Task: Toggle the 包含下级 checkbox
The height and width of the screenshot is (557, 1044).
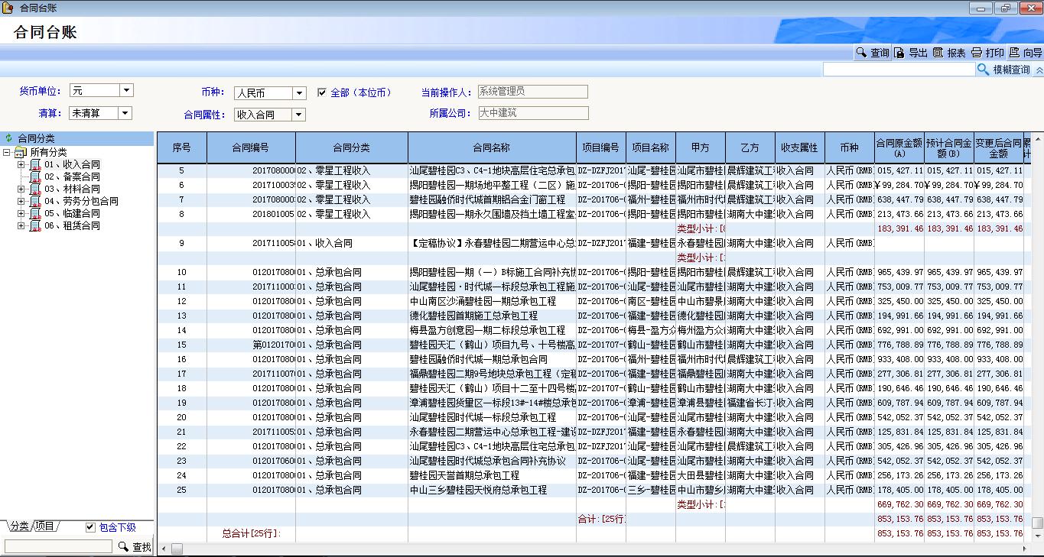Action: 90,526
